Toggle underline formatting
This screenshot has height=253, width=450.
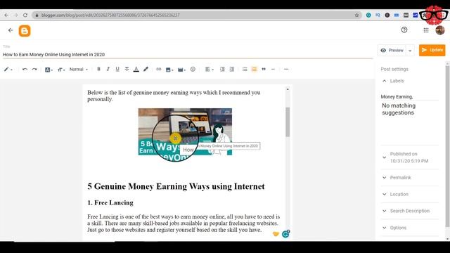click(117, 69)
